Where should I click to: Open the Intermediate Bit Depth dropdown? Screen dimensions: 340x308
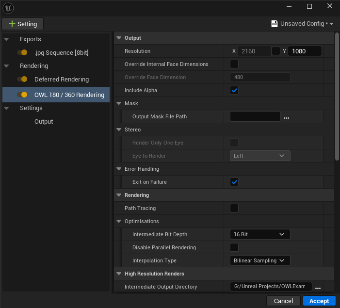[259, 234]
